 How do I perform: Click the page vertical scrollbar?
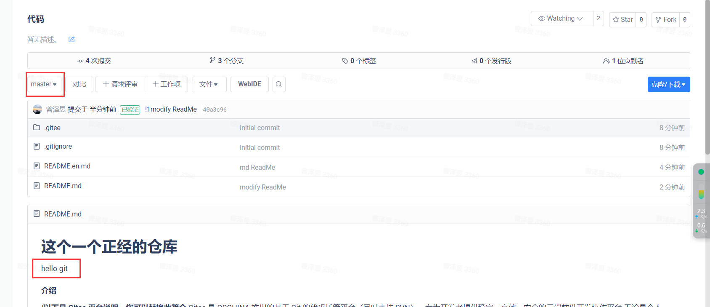(707, 77)
